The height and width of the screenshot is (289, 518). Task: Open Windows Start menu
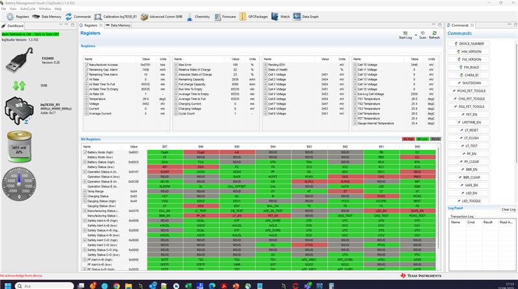(8, 285)
